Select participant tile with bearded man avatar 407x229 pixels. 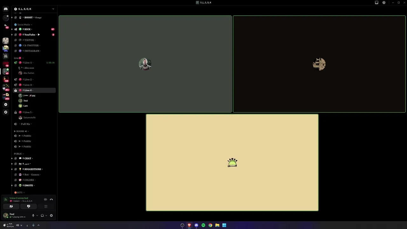coord(145,64)
